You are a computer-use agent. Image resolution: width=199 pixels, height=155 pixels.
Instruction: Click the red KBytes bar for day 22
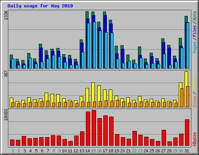(x=135, y=138)
